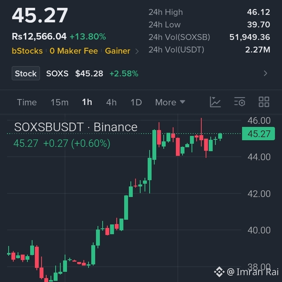Open the bStocks tag

click(x=27, y=51)
